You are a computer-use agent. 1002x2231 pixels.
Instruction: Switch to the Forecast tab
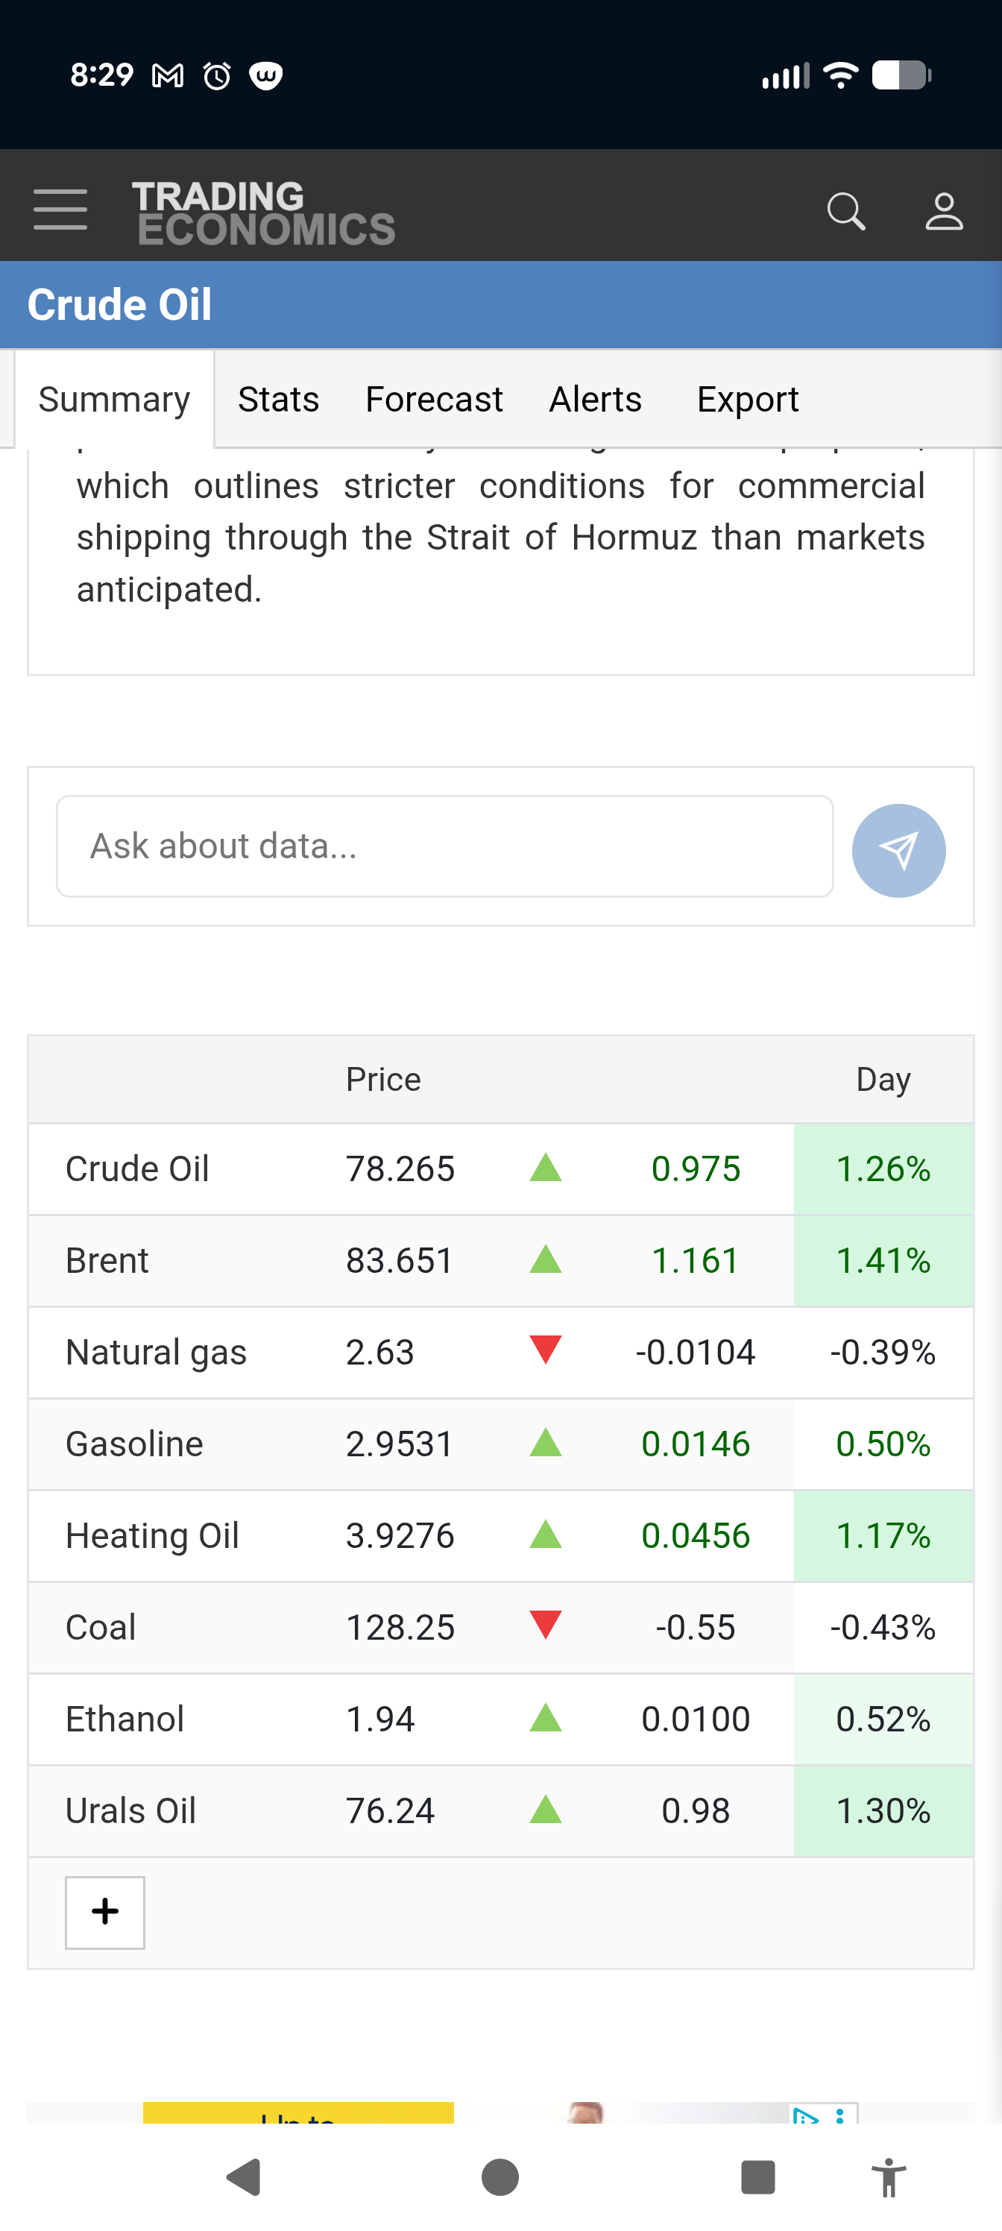[x=434, y=399]
